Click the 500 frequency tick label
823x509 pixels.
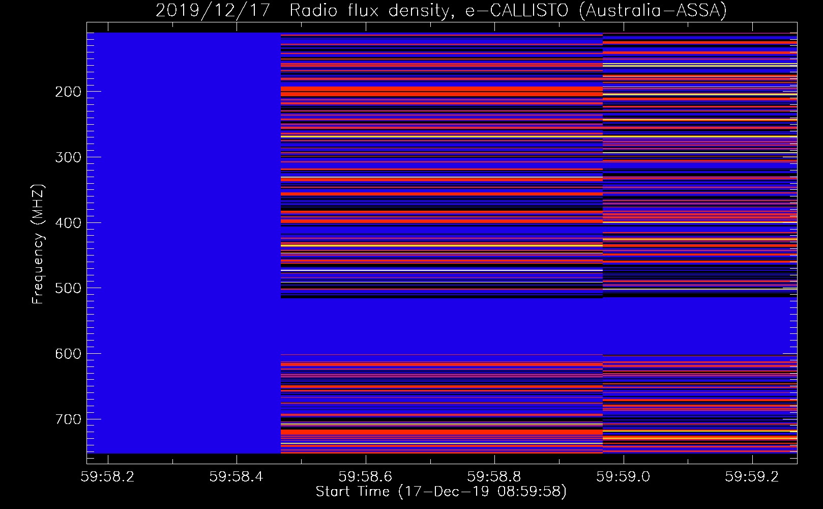pyautogui.click(x=68, y=288)
